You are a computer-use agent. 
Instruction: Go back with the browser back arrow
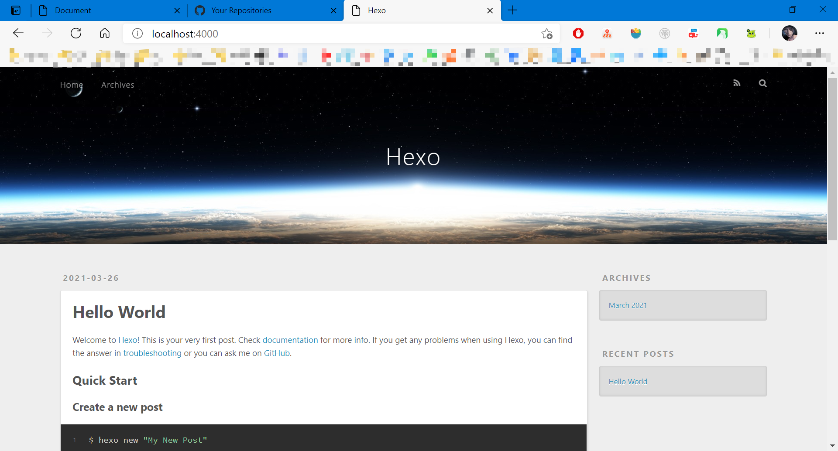point(18,33)
